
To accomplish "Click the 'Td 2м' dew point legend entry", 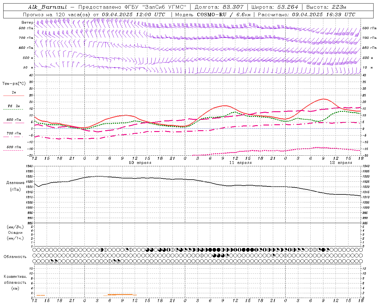I will point(14,106).
